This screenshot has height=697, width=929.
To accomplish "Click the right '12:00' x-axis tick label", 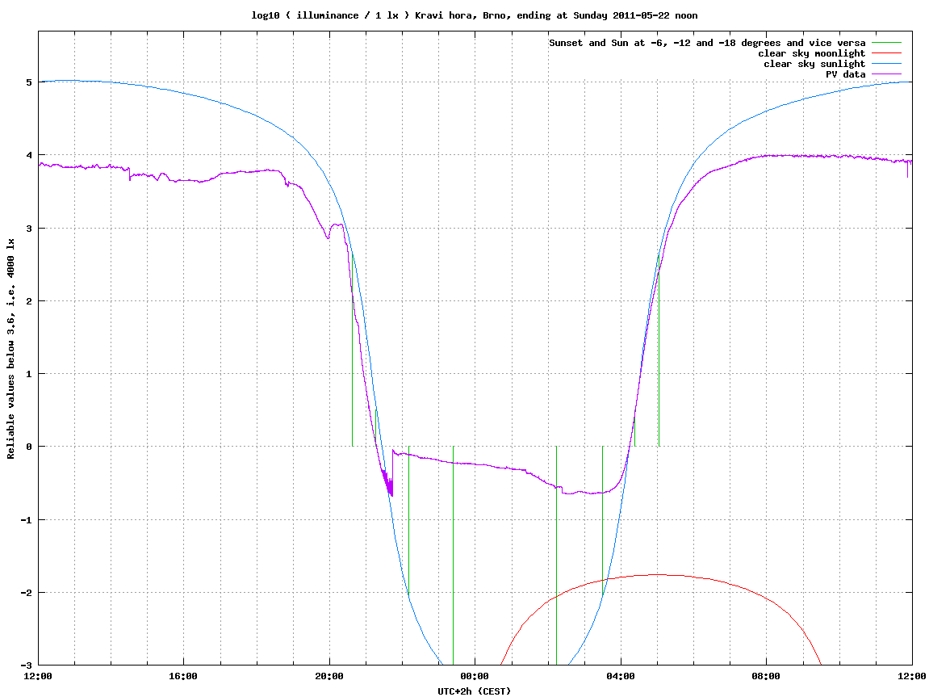I will coord(912,676).
